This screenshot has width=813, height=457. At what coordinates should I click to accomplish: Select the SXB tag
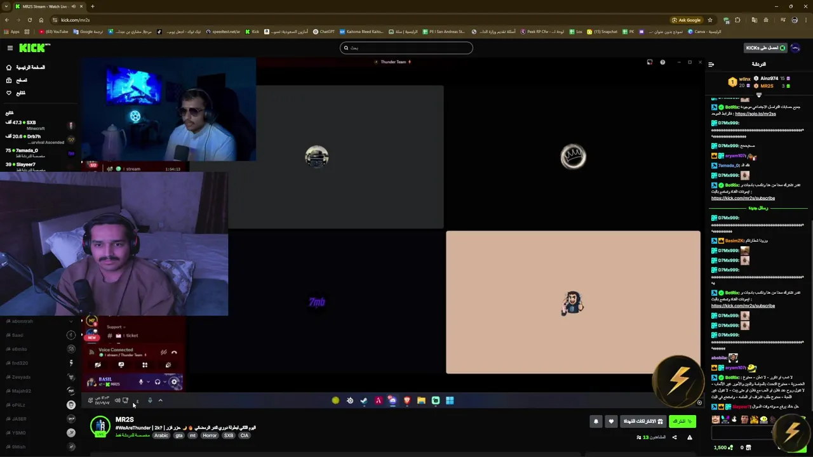pos(228,435)
